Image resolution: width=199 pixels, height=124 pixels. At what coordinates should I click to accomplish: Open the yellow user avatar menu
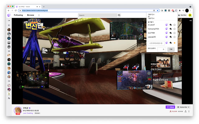point(190,15)
